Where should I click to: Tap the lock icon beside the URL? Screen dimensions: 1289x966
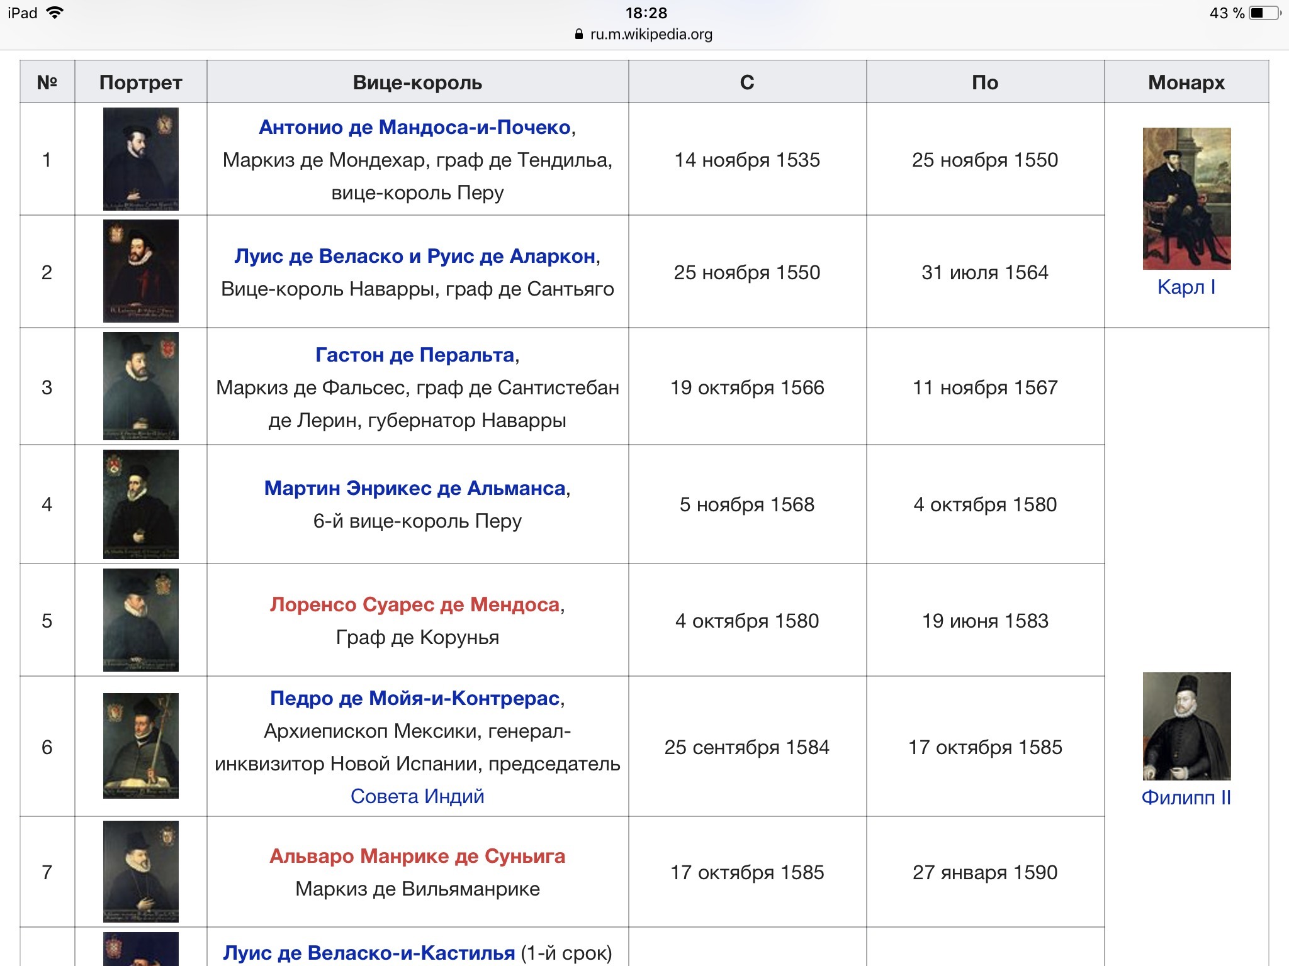pyautogui.click(x=579, y=35)
